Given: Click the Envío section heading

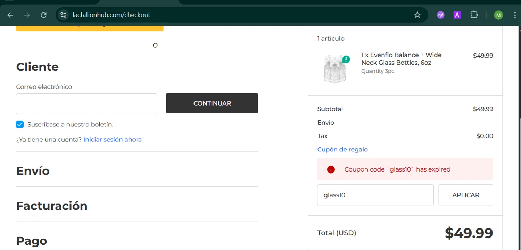Looking at the screenshot, I should pyautogui.click(x=33, y=171).
